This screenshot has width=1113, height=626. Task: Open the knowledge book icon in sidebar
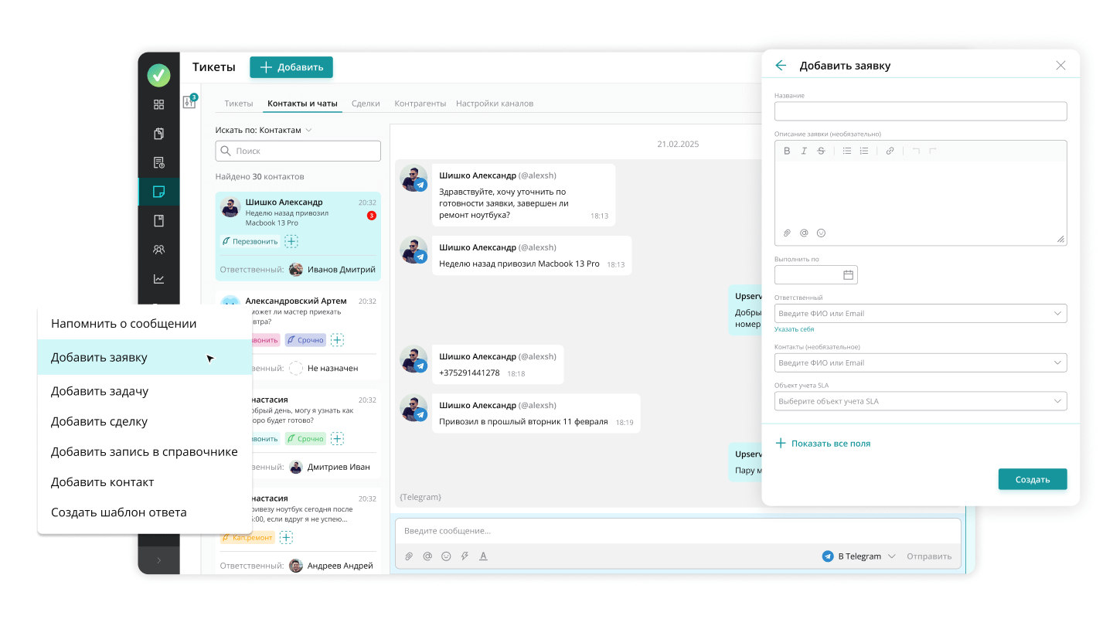point(158,221)
